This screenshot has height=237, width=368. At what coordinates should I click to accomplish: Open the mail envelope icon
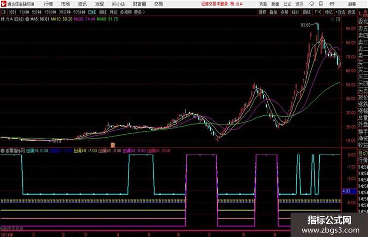[x=332, y=4]
